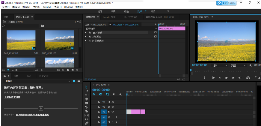Mute audio track A2
The image size is (261, 126).
point(113,122)
